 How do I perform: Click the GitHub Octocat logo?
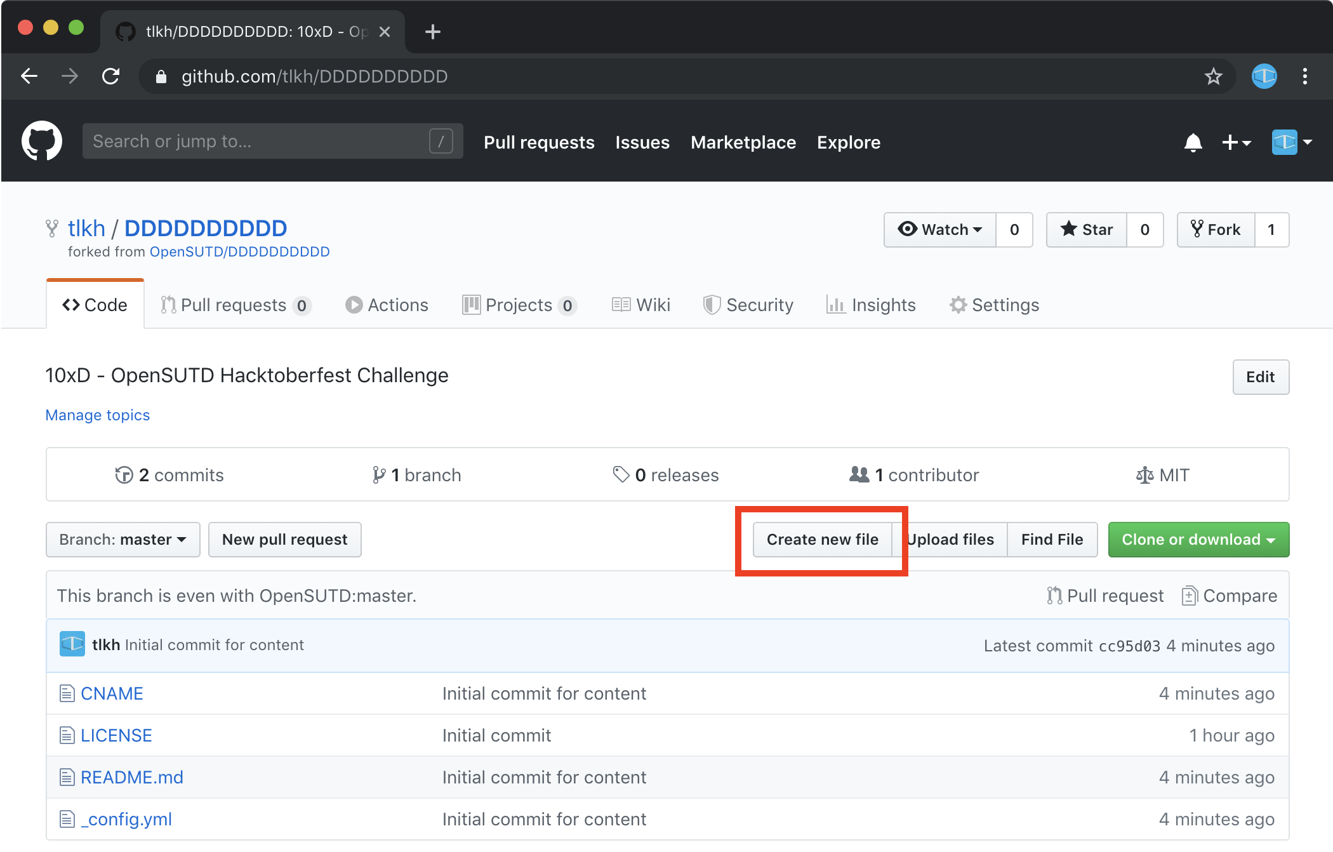42,142
